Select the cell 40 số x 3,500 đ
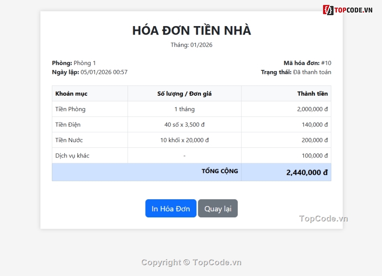 pos(185,125)
